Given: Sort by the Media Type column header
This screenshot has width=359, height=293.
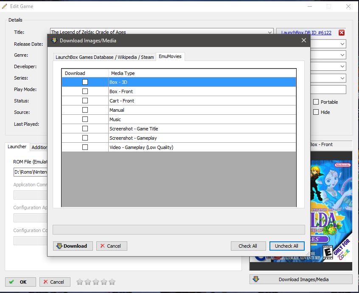Looking at the screenshot, I should [202, 73].
